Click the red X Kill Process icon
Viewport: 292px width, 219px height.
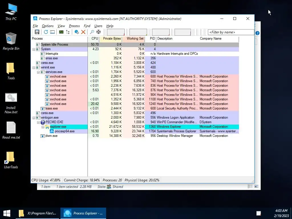point(83,32)
